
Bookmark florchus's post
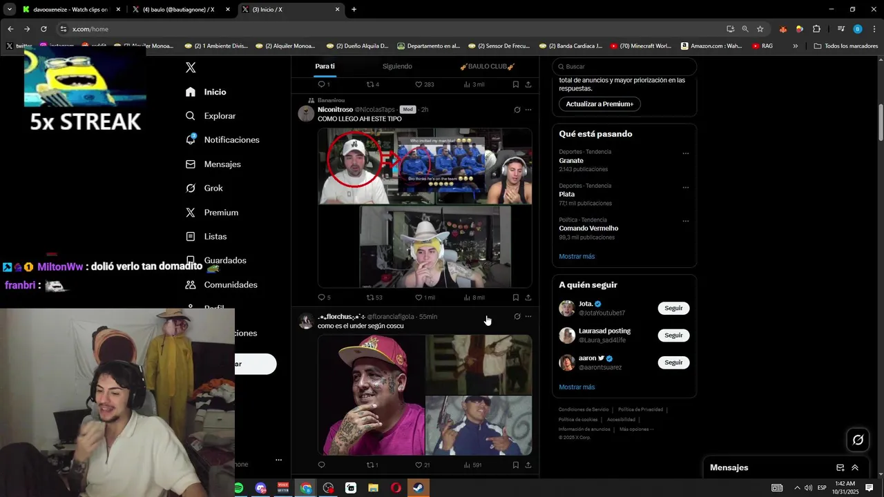coord(516,465)
